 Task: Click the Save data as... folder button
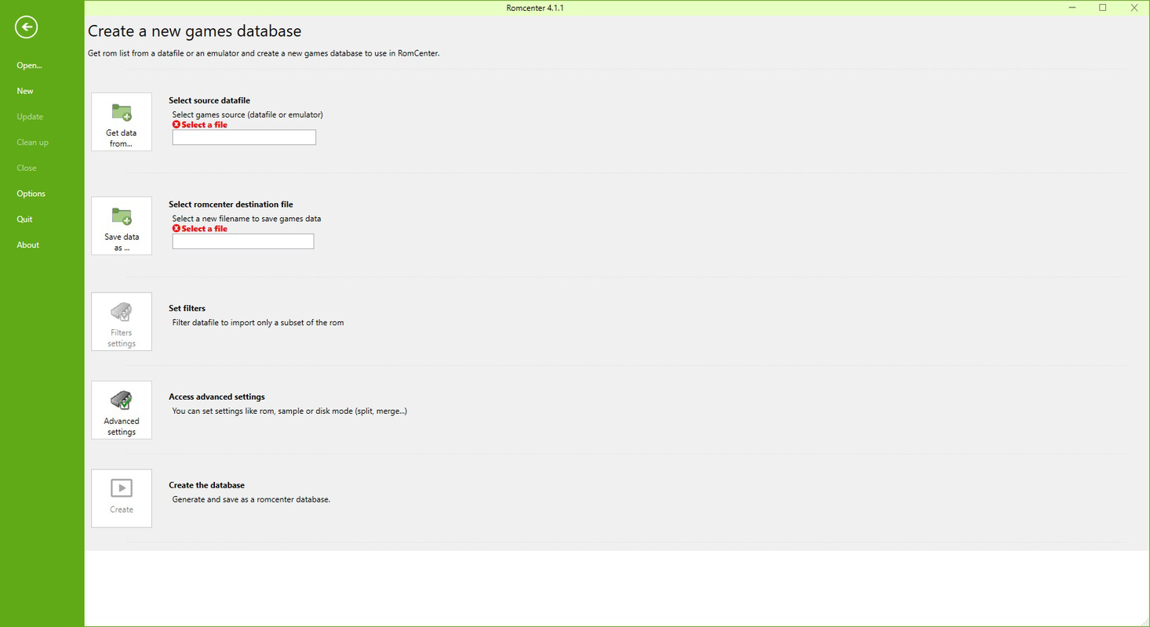(x=122, y=226)
